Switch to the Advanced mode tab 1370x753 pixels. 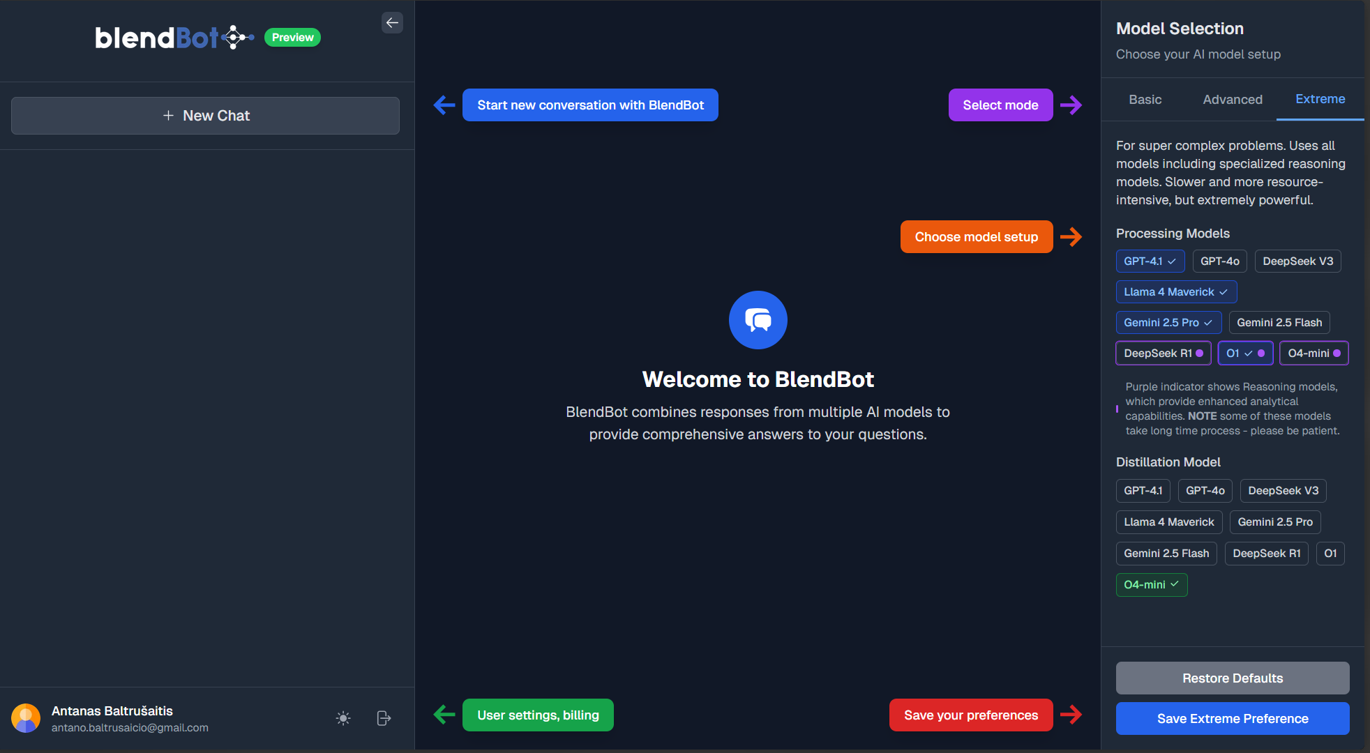pos(1233,100)
